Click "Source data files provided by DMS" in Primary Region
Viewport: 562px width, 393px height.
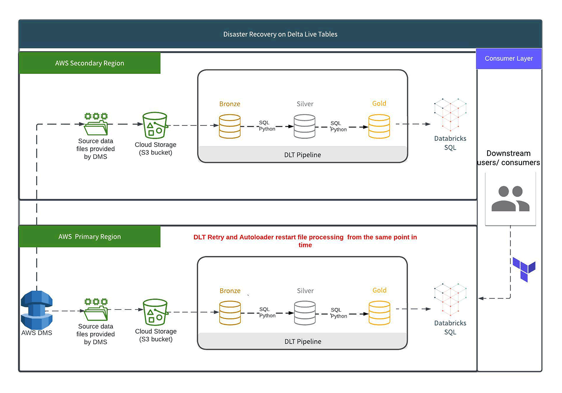coord(96,334)
